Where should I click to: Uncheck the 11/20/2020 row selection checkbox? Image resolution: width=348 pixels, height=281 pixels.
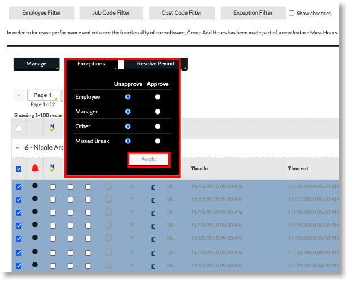(x=19, y=239)
